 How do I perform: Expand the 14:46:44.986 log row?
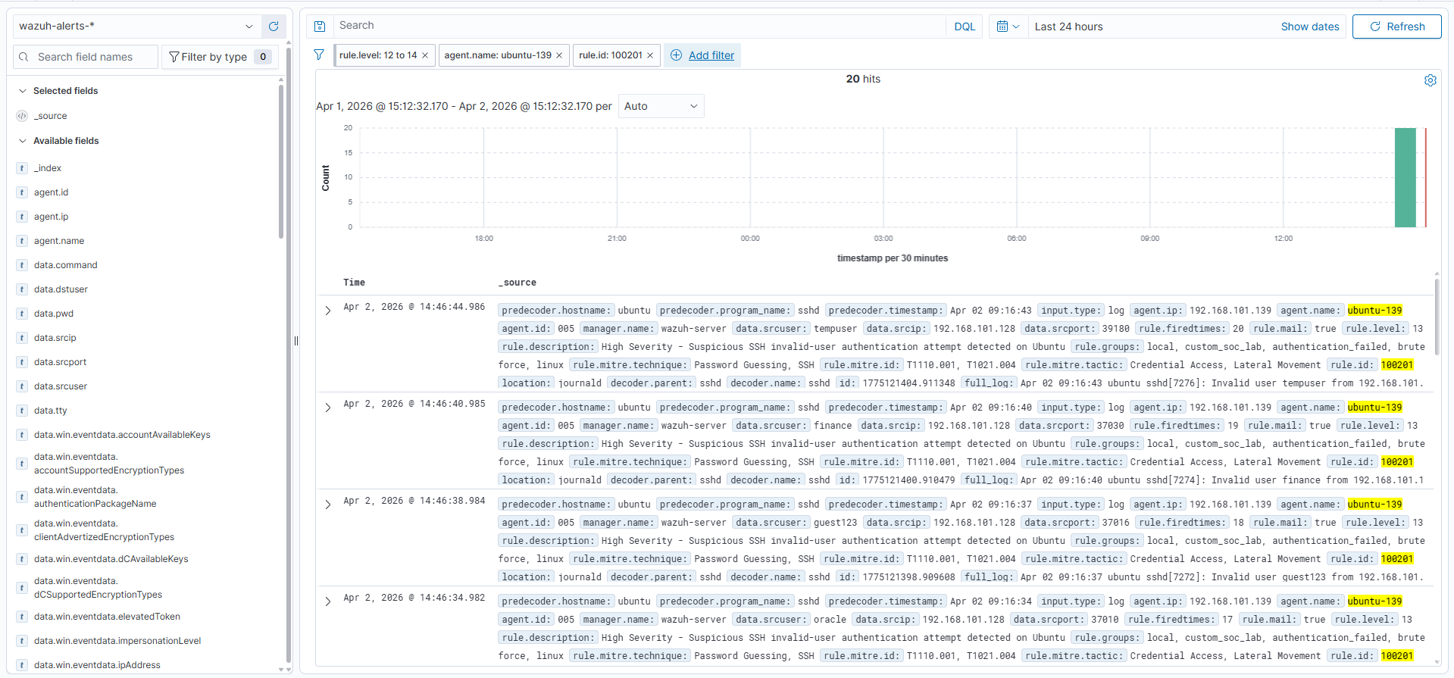click(328, 311)
